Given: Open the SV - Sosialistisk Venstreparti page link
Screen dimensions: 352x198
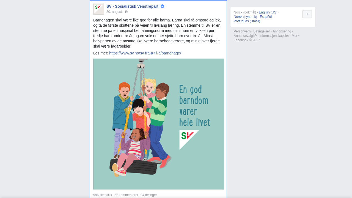Looking at the screenshot, I should 133,6.
